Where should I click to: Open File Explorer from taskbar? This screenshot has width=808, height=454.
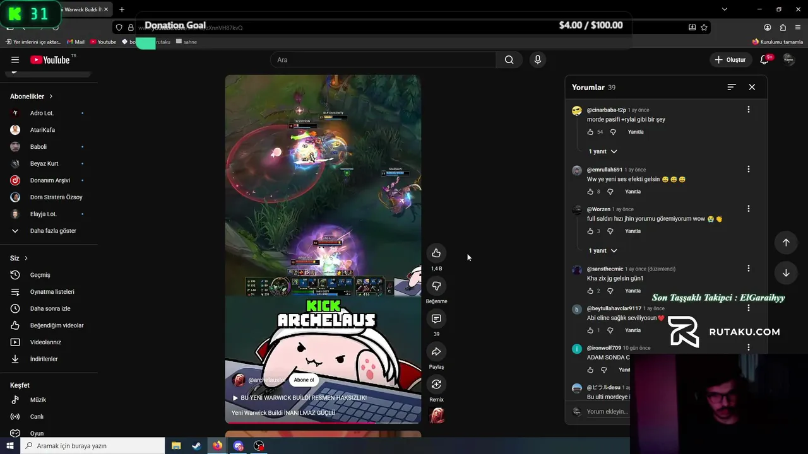[x=176, y=446]
